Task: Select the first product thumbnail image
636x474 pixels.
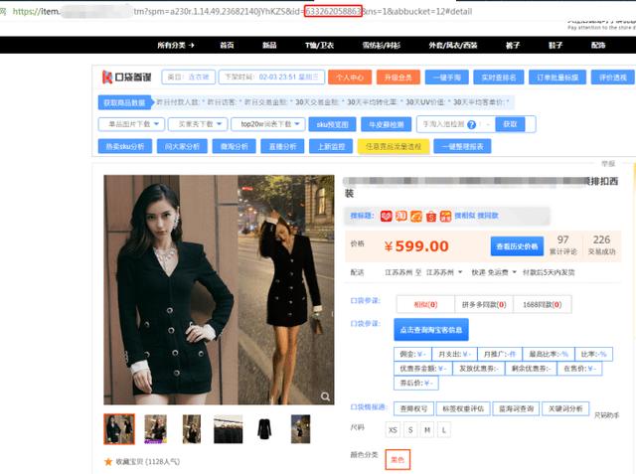Action: (x=119, y=428)
